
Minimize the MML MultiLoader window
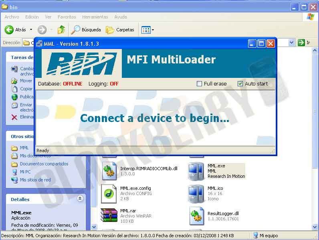[252, 44]
